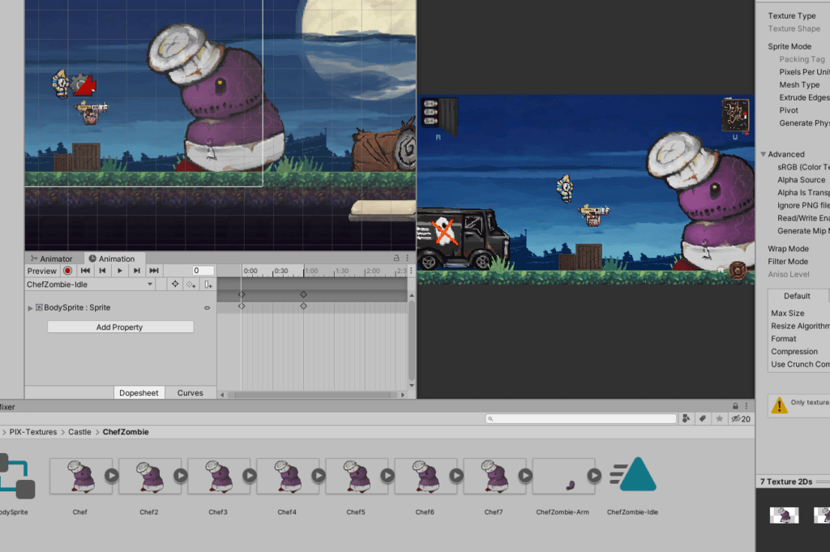Screen dimensions: 830x552
Task: Select the Chef sprite asset
Action: (x=80, y=477)
